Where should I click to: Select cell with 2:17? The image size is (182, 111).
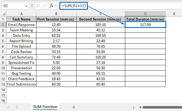pos(56,41)
